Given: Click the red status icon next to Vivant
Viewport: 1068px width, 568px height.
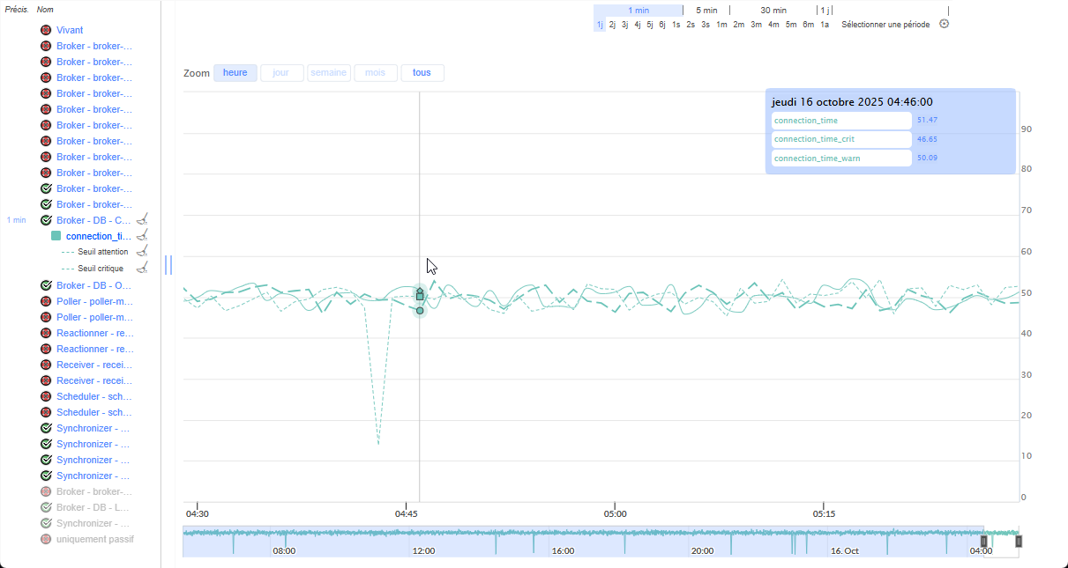Looking at the screenshot, I should coord(46,30).
